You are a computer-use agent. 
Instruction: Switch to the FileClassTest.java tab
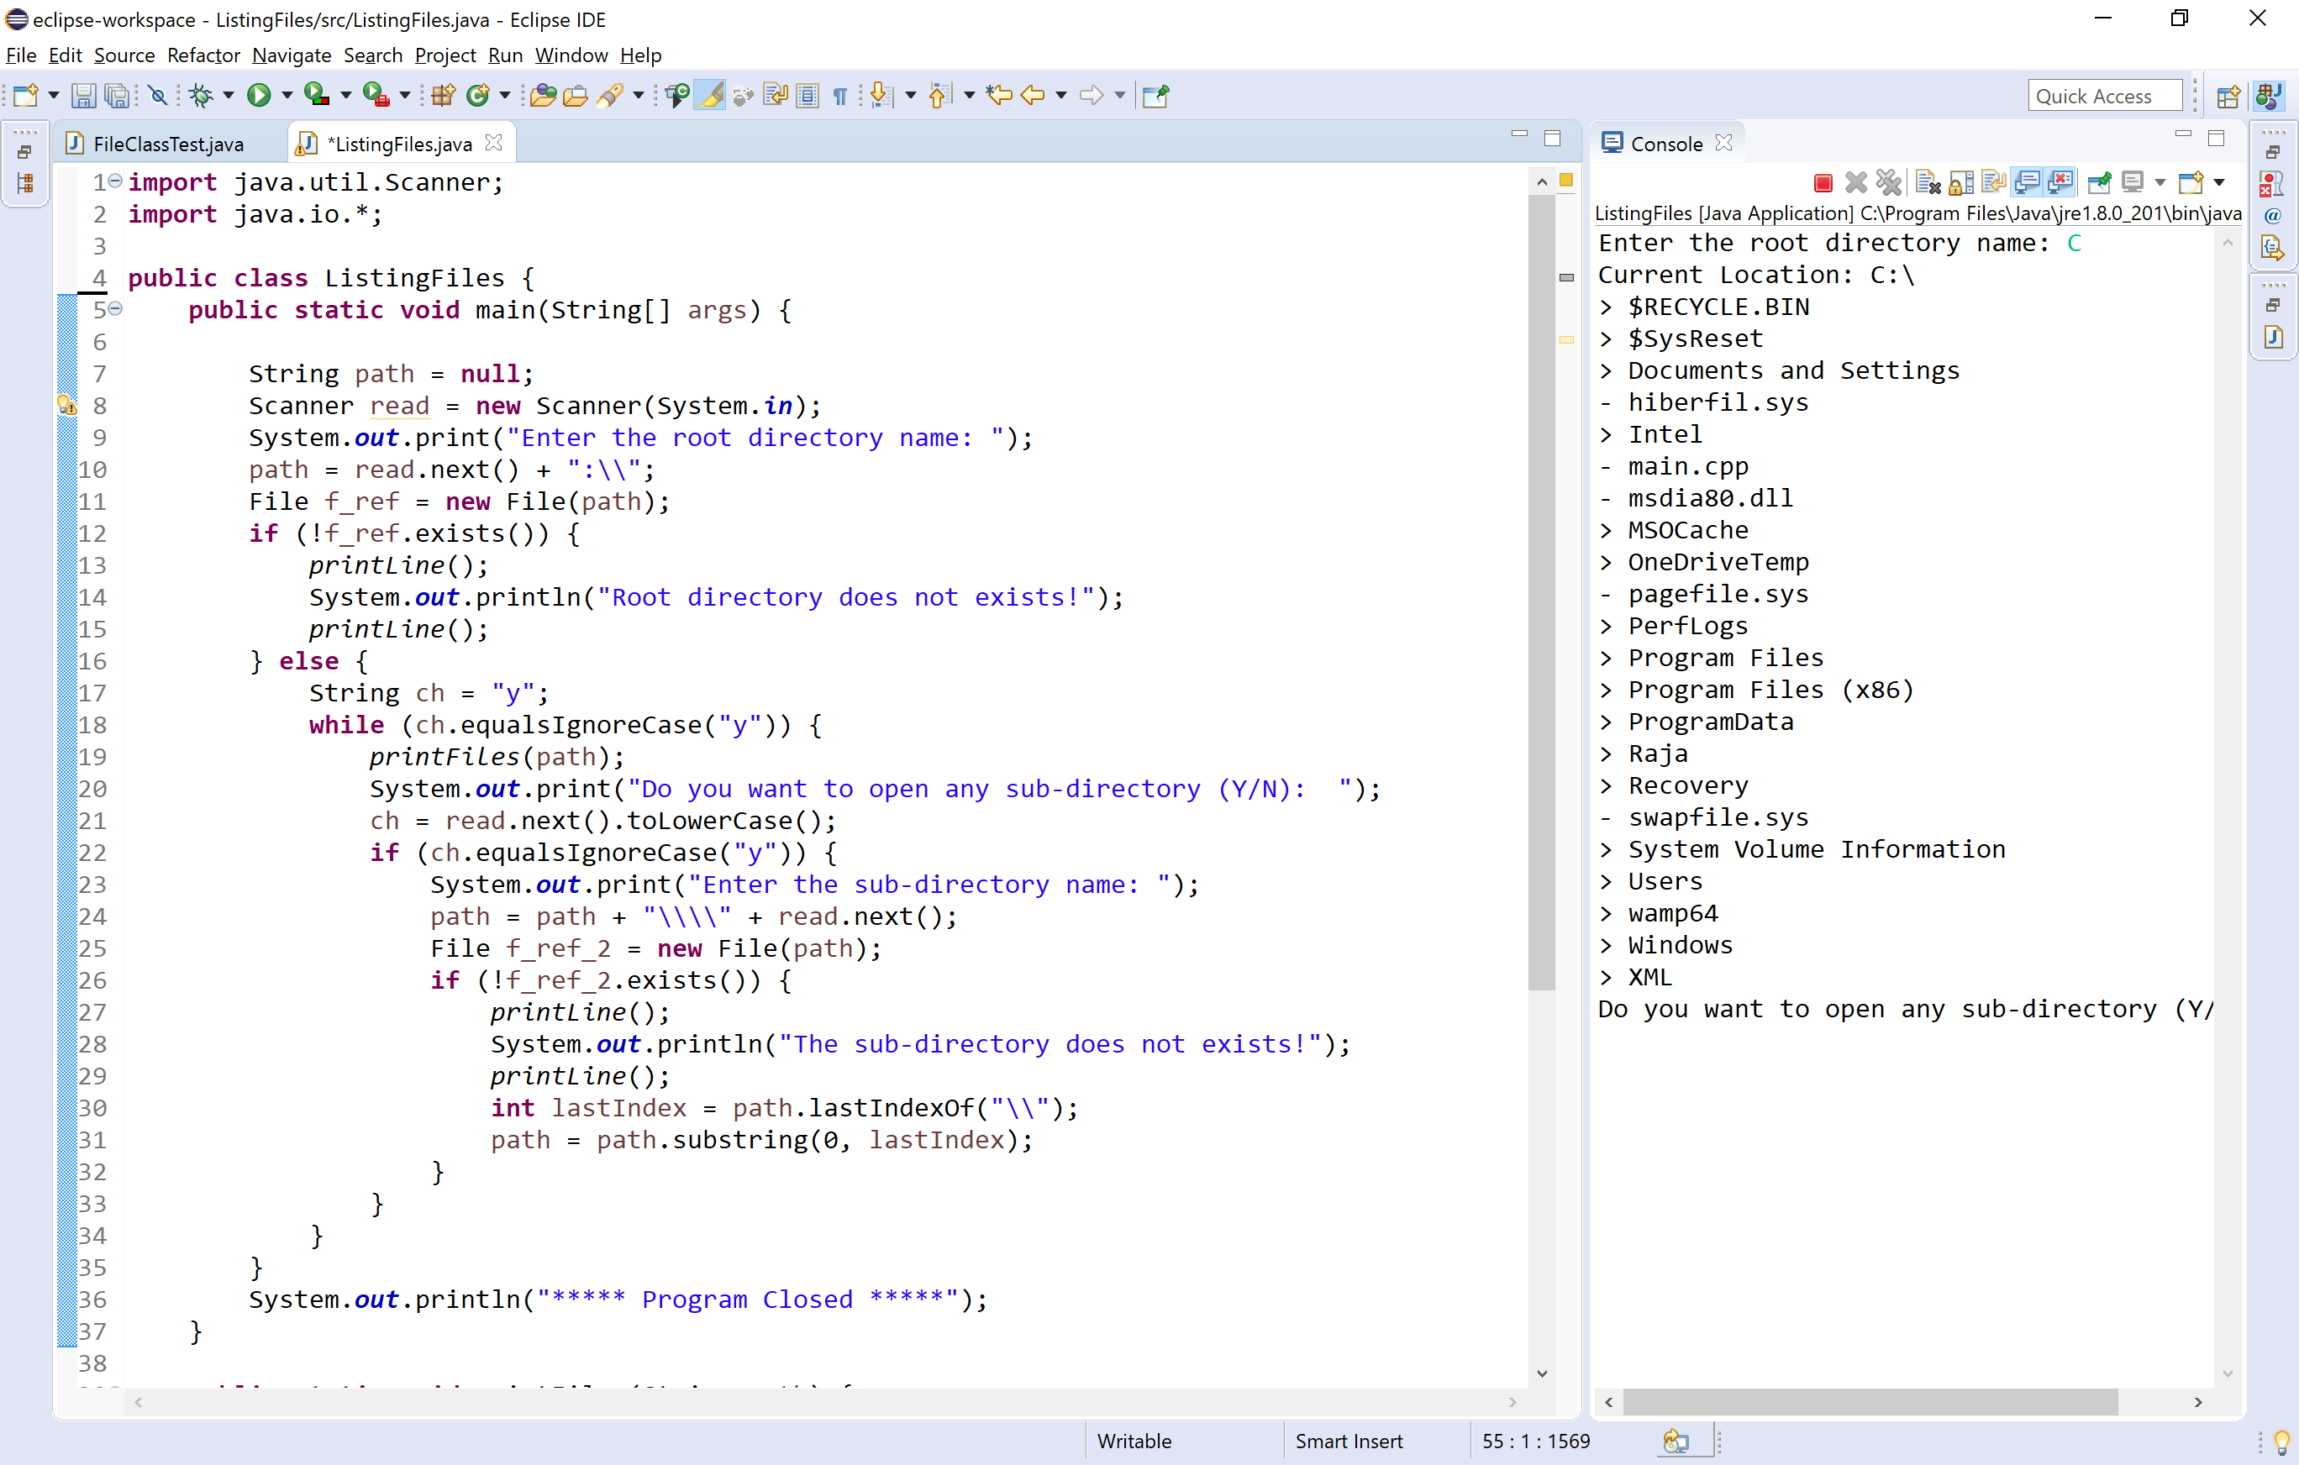(167, 143)
